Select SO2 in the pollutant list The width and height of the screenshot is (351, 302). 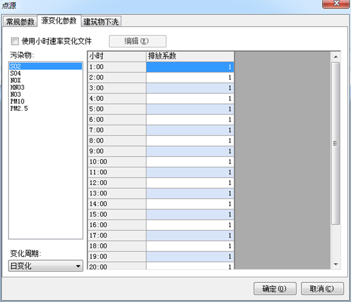(x=16, y=66)
